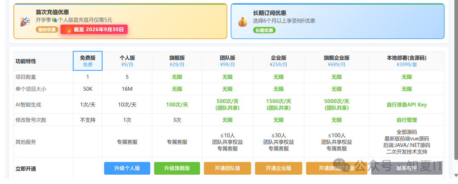The height and width of the screenshot is (184, 458).
Task: Click the 1次/天 AI generation cell
Action: tap(88, 105)
